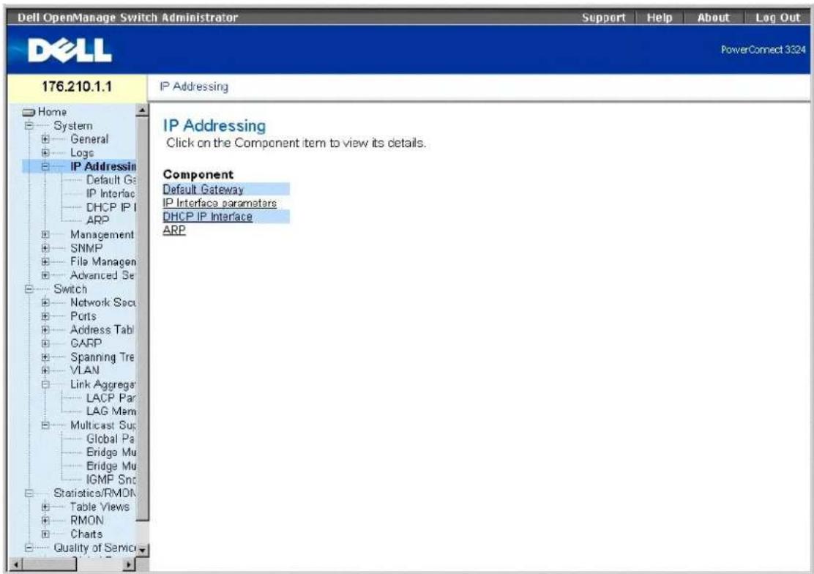Image resolution: width=814 pixels, height=574 pixels.
Task: Expand the RMON tree node
Action: pos(45,521)
